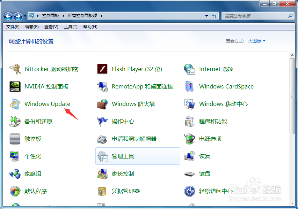Image resolution: width=298 pixels, height=209 pixels.
Task: Click the 备份和还原 text link
Action: pyautogui.click(x=38, y=122)
